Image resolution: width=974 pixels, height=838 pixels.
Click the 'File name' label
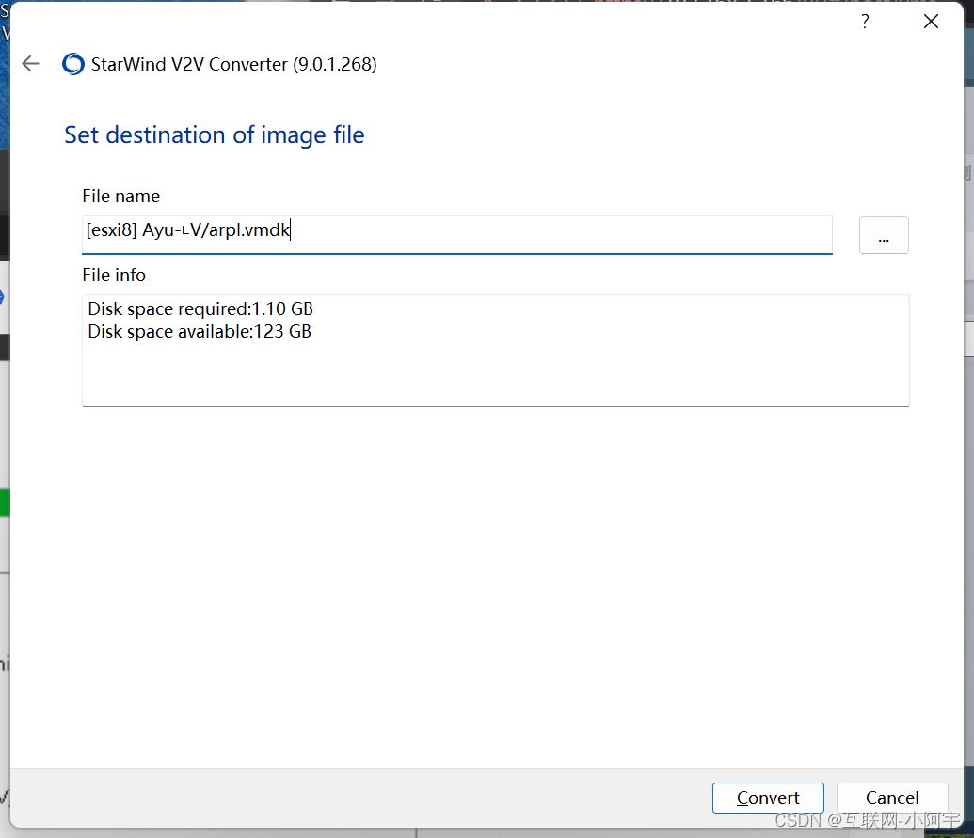click(121, 197)
